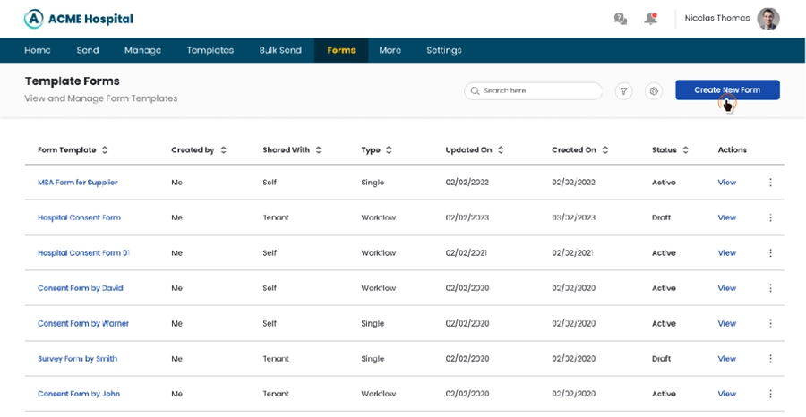
Task: Click Nicolas Thomas profile avatar
Action: [768, 19]
